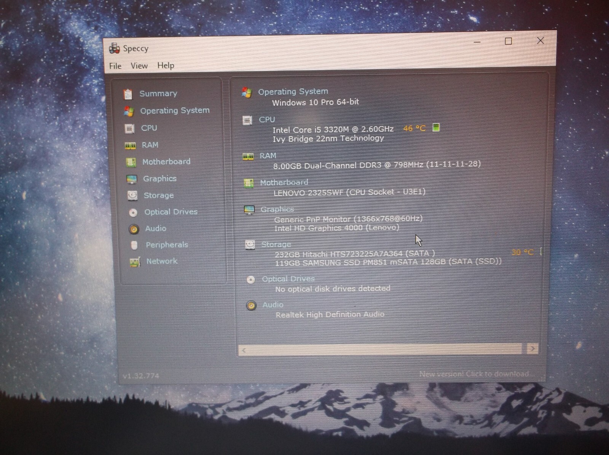Select Operating System in the sidebar
The width and height of the screenshot is (609, 455).
[175, 111]
